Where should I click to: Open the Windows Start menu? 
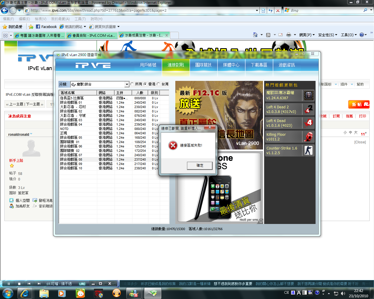point(8,293)
